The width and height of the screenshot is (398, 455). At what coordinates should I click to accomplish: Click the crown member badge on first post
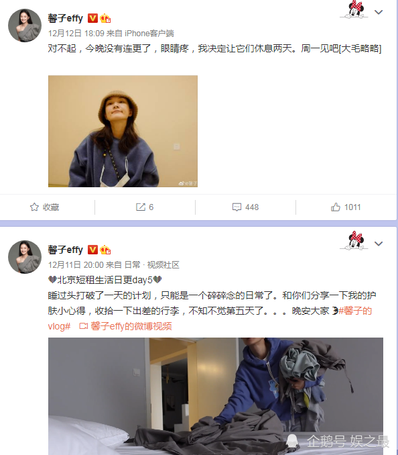coord(105,18)
